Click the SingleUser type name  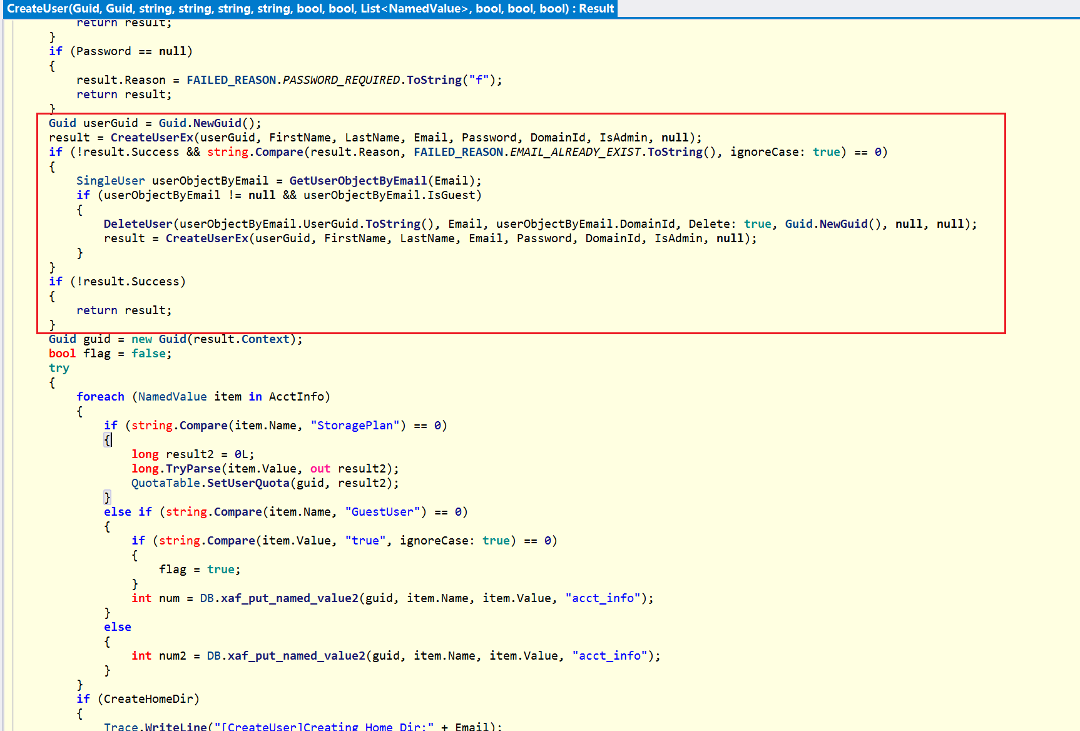click(x=111, y=181)
